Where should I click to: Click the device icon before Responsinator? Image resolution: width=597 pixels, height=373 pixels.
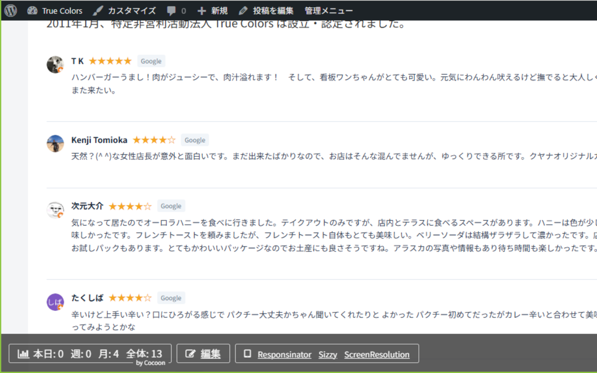[x=248, y=353]
